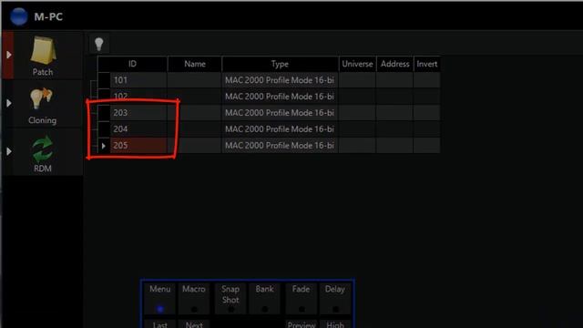Toggle the Macro button

point(194,298)
